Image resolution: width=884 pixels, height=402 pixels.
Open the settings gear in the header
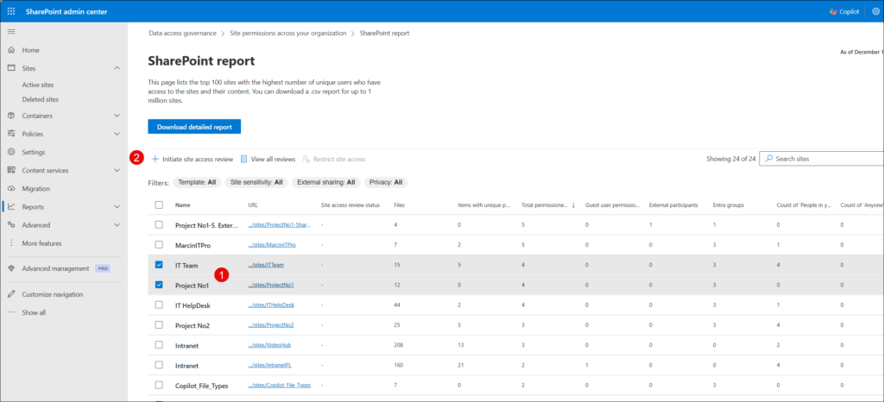(873, 11)
